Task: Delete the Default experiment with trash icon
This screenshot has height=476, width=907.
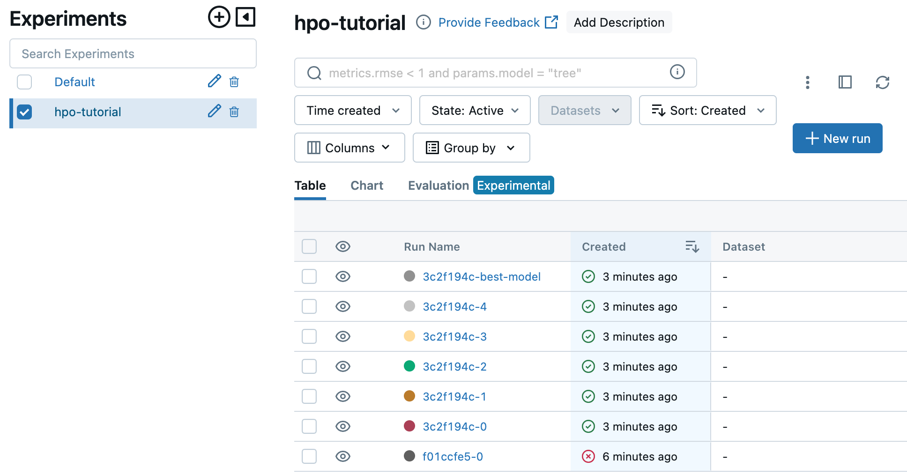Action: [x=234, y=82]
